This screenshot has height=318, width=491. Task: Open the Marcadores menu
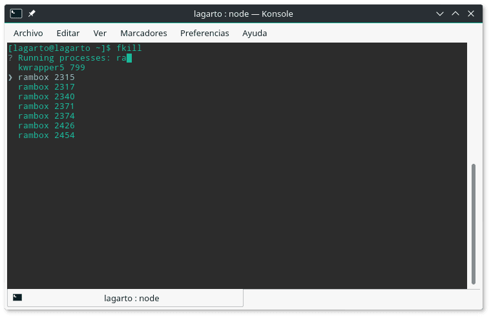[x=143, y=33]
